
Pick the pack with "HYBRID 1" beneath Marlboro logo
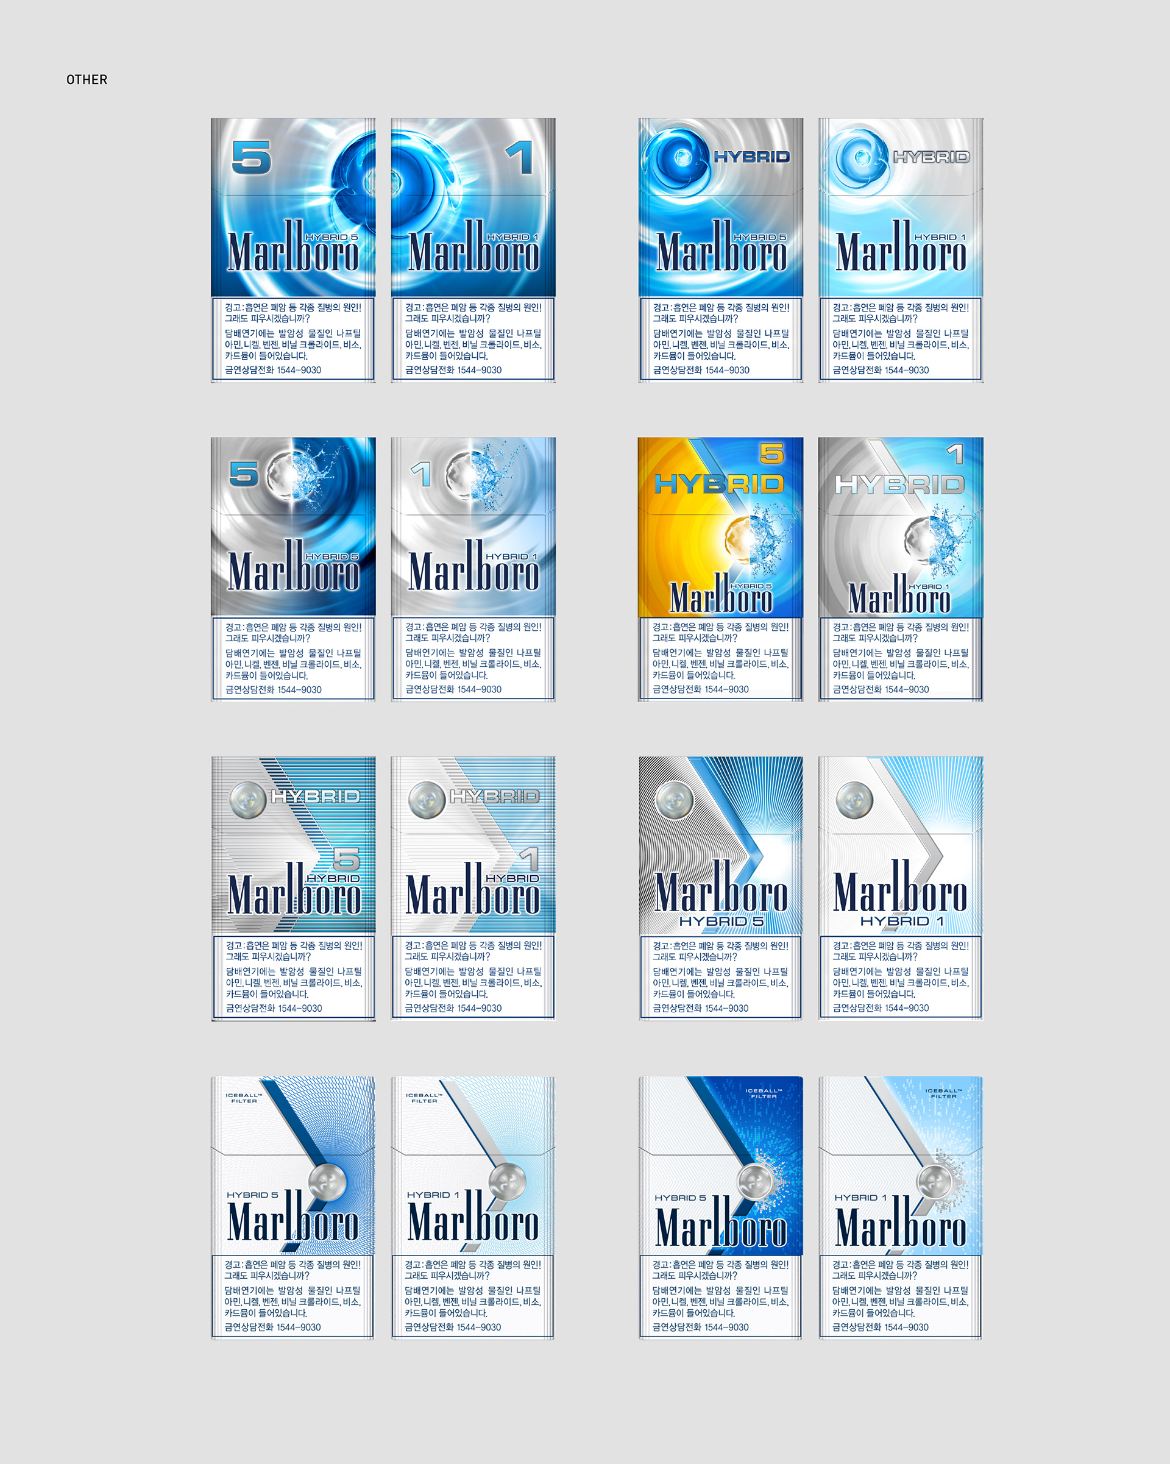coord(901,888)
